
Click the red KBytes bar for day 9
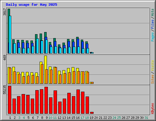click(x=46, y=100)
